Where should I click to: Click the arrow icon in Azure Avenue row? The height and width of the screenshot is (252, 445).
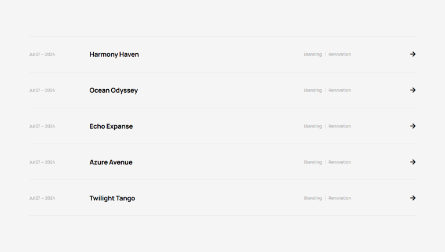click(413, 162)
